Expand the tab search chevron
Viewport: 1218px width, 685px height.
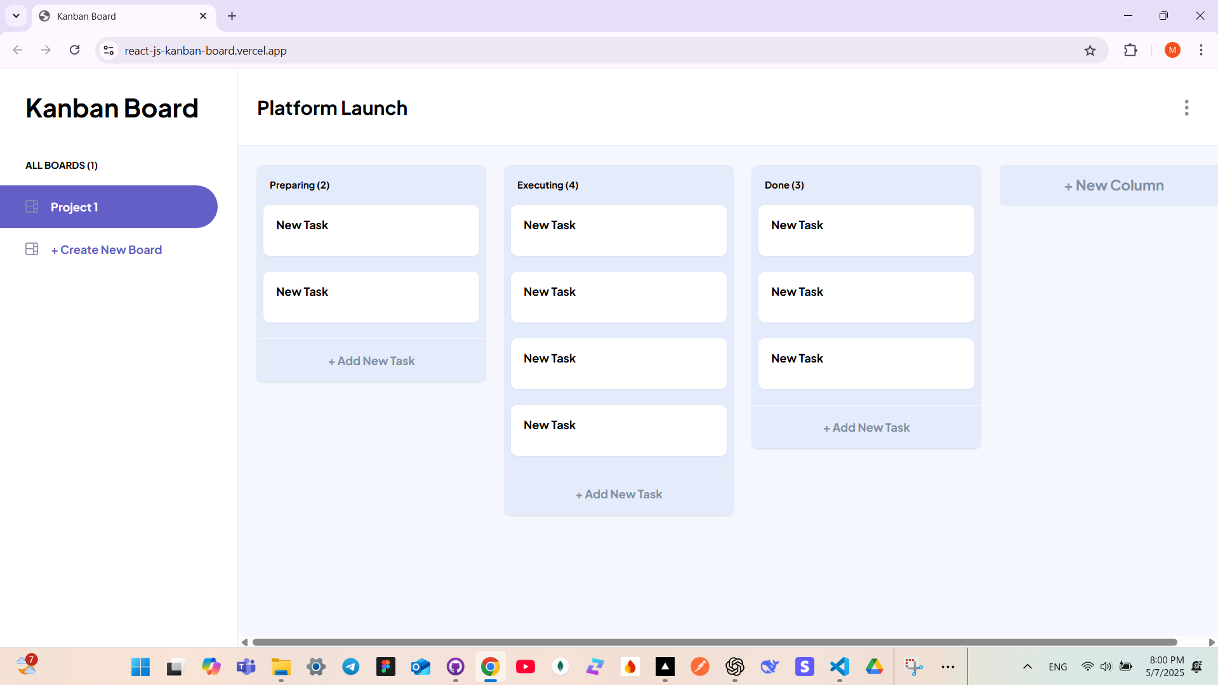tap(16, 16)
